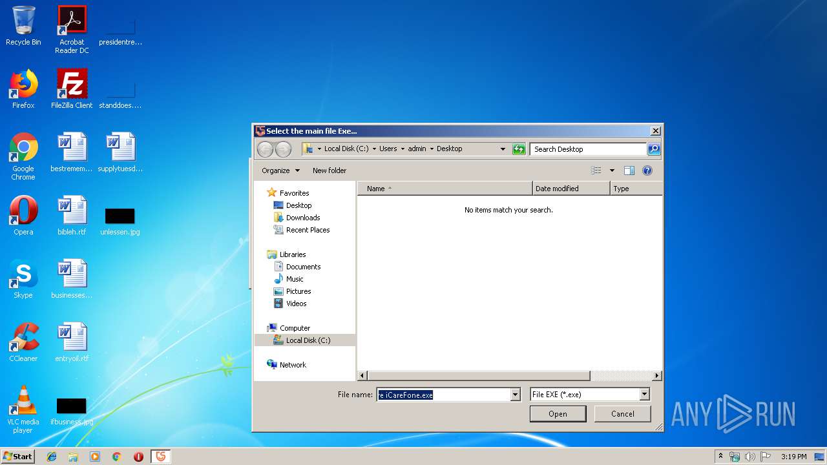Click the Open button
This screenshot has height=465, width=827.
pos(558,414)
